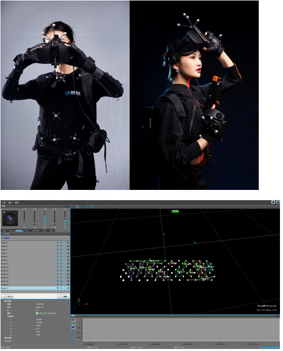Click the export icon on Body 0 row
Viewport: 283px width, 351px height.
pos(68,243)
